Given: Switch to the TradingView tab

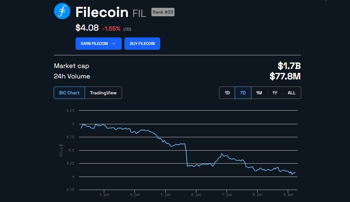Looking at the screenshot, I should click(103, 93).
